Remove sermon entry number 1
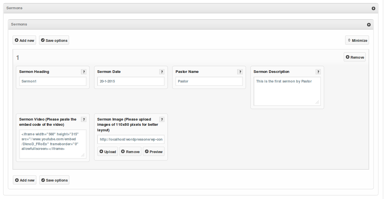 pyautogui.click(x=355, y=57)
